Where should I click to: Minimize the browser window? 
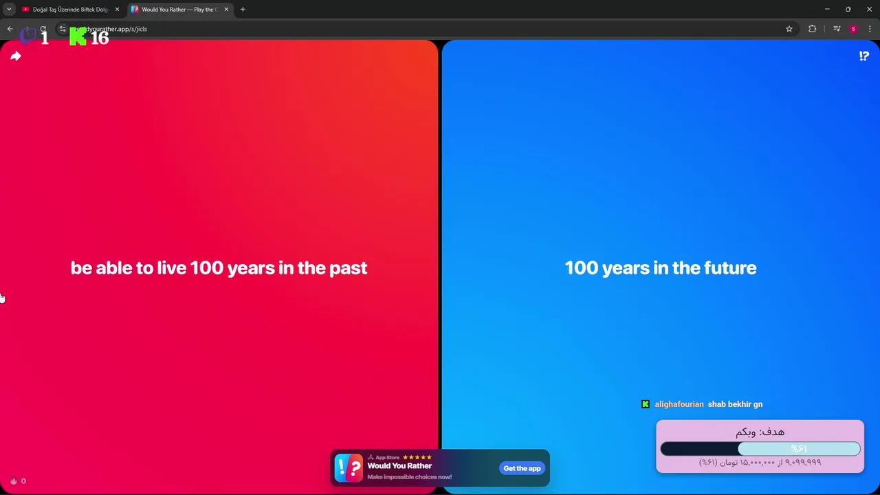pyautogui.click(x=827, y=10)
